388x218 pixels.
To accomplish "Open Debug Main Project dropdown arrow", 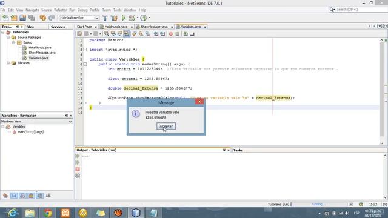I will click(138, 18).
